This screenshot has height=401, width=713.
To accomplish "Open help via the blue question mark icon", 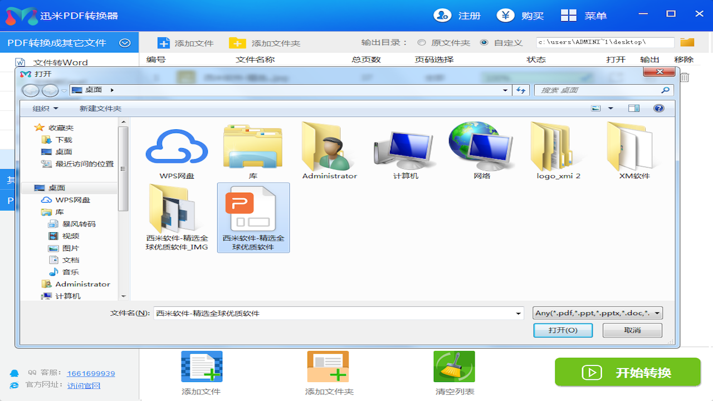I will click(x=658, y=107).
